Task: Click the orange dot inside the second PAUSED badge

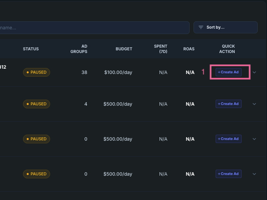Action: click(x=27, y=104)
